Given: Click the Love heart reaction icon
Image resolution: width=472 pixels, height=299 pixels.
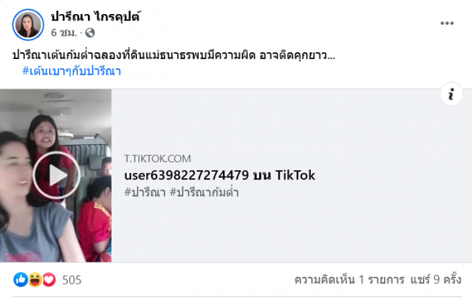Looking at the screenshot, I should 49,280.
